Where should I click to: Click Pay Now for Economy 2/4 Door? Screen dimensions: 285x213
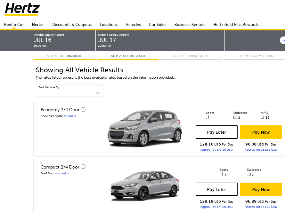(261, 132)
